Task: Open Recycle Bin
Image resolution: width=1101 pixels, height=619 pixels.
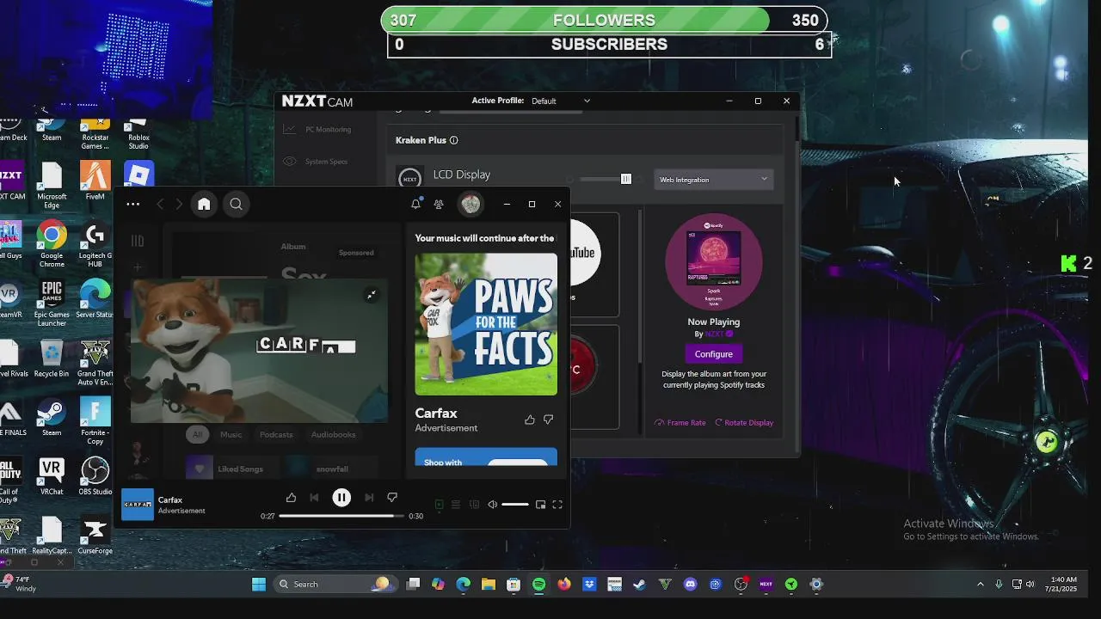Action: click(x=52, y=359)
